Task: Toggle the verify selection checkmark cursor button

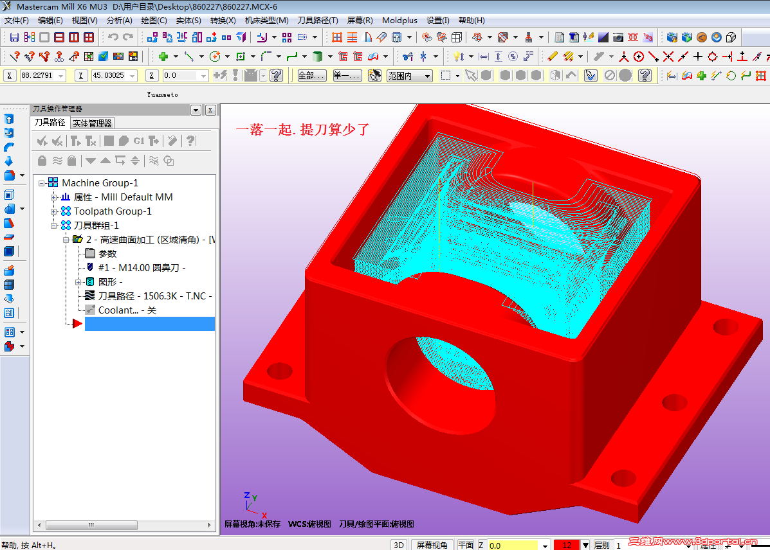Action: pyautogui.click(x=591, y=76)
